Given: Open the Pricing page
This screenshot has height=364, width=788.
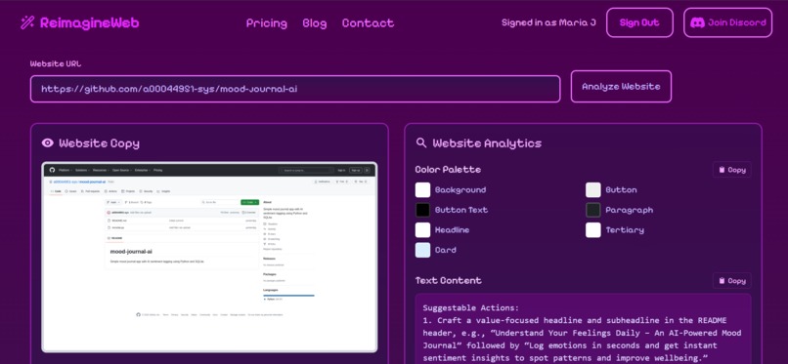Looking at the screenshot, I should (x=266, y=23).
